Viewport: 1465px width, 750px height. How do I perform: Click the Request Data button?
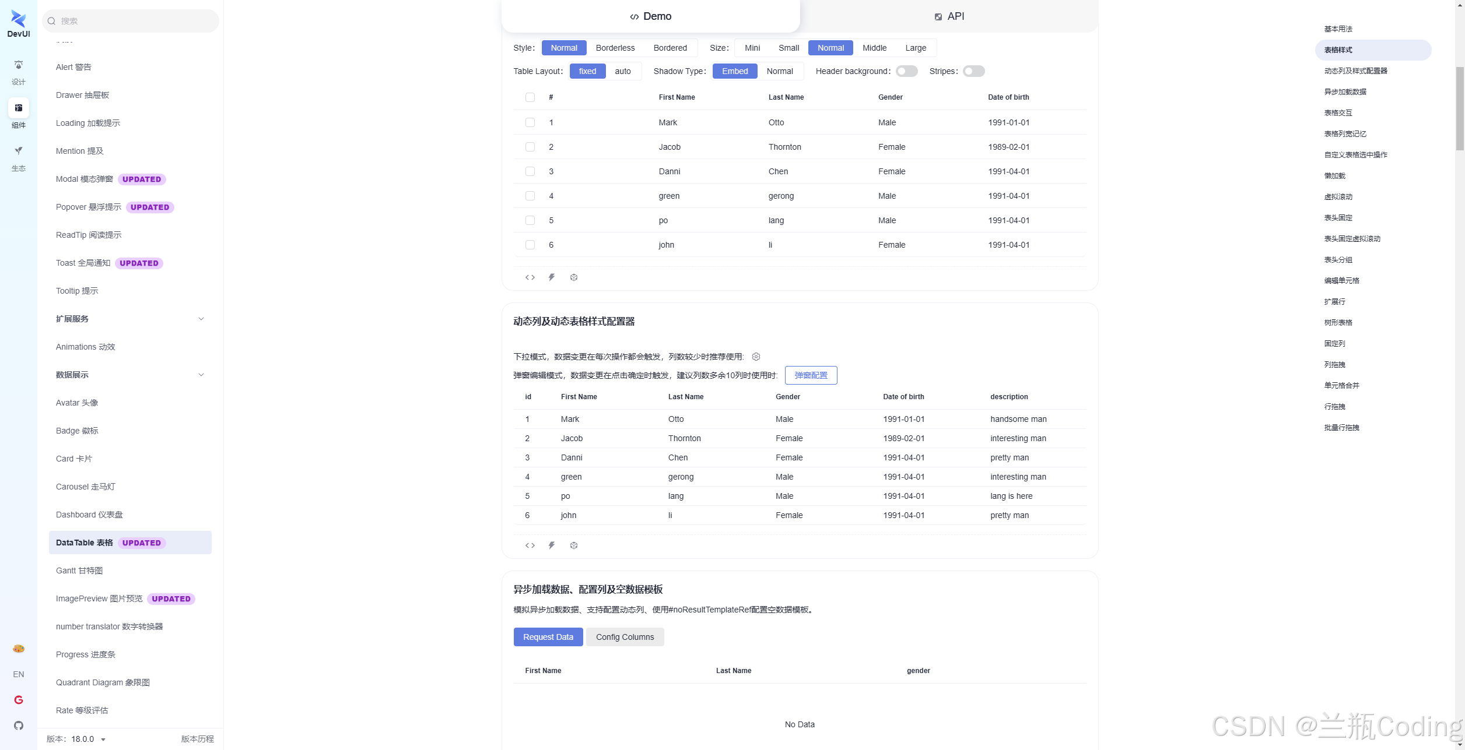click(x=548, y=637)
